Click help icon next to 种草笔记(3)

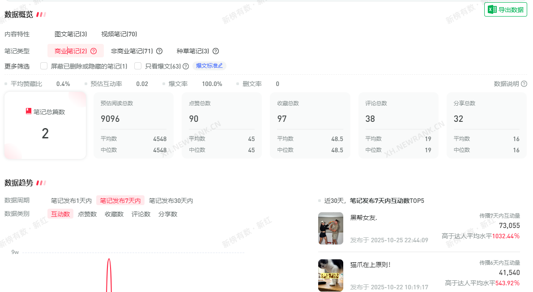click(216, 51)
